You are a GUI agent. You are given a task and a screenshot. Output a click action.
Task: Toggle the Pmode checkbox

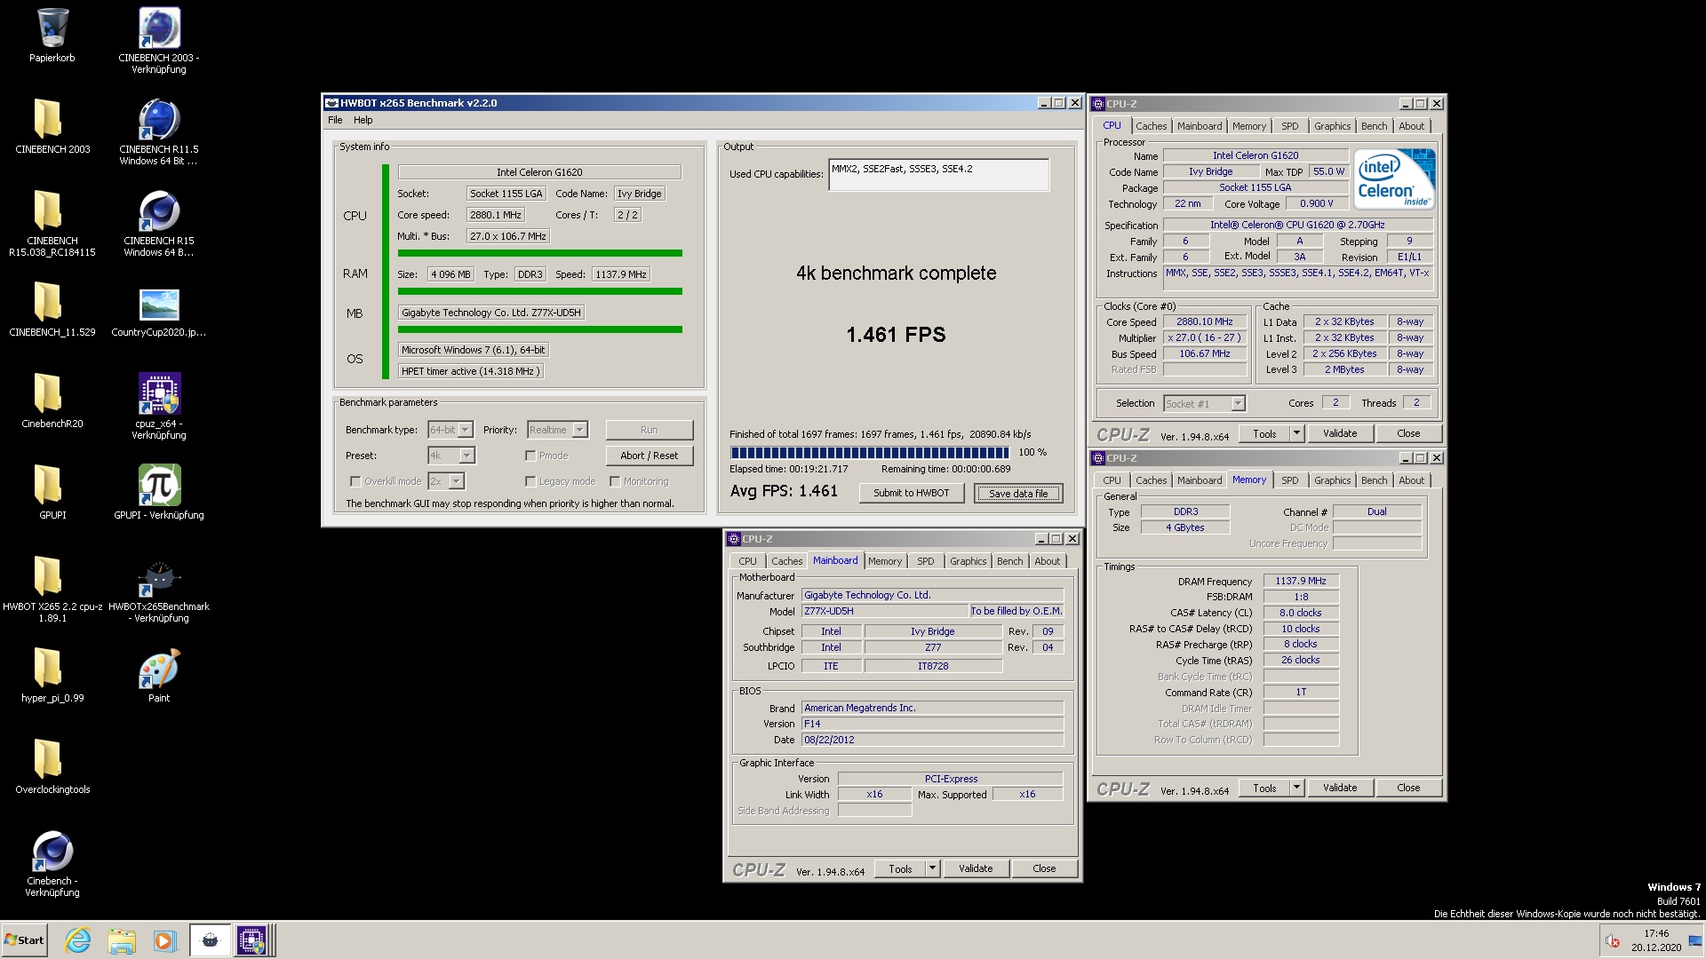click(530, 456)
